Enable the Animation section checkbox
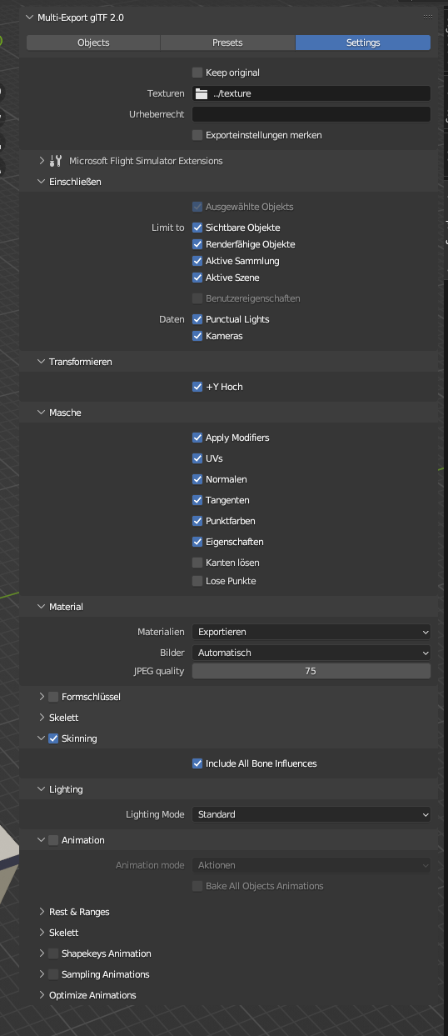The image size is (448, 1036). [53, 840]
